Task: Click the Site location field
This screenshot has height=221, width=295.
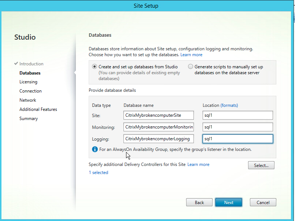Action: click(237, 115)
